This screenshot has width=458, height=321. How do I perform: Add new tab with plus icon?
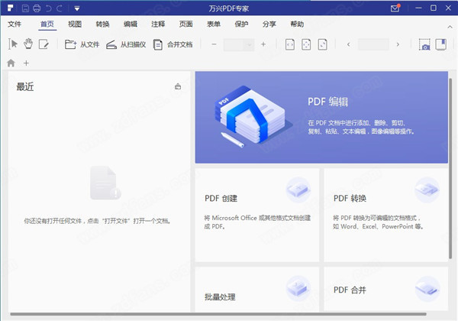pyautogui.click(x=26, y=63)
